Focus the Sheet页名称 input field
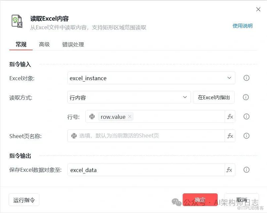 click(146, 136)
